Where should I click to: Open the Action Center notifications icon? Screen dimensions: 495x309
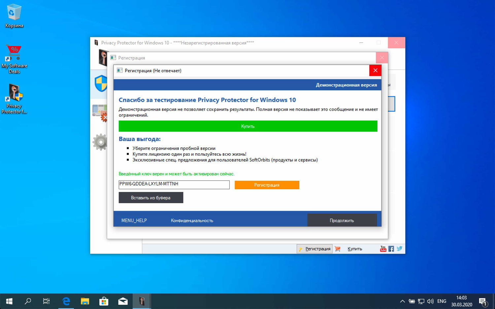[x=483, y=301]
